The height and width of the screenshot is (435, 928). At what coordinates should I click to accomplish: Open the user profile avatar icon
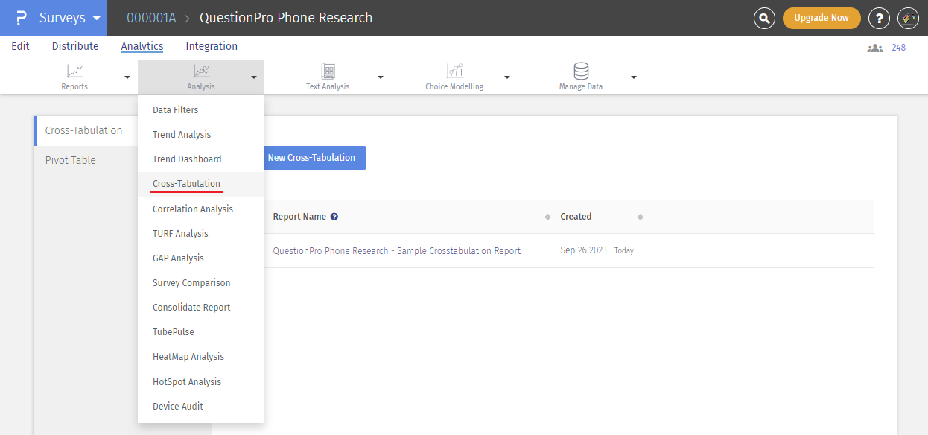(x=909, y=18)
